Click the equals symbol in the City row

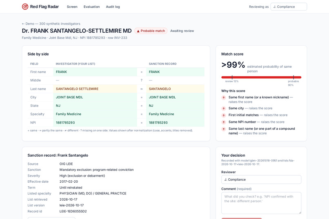[141, 97]
